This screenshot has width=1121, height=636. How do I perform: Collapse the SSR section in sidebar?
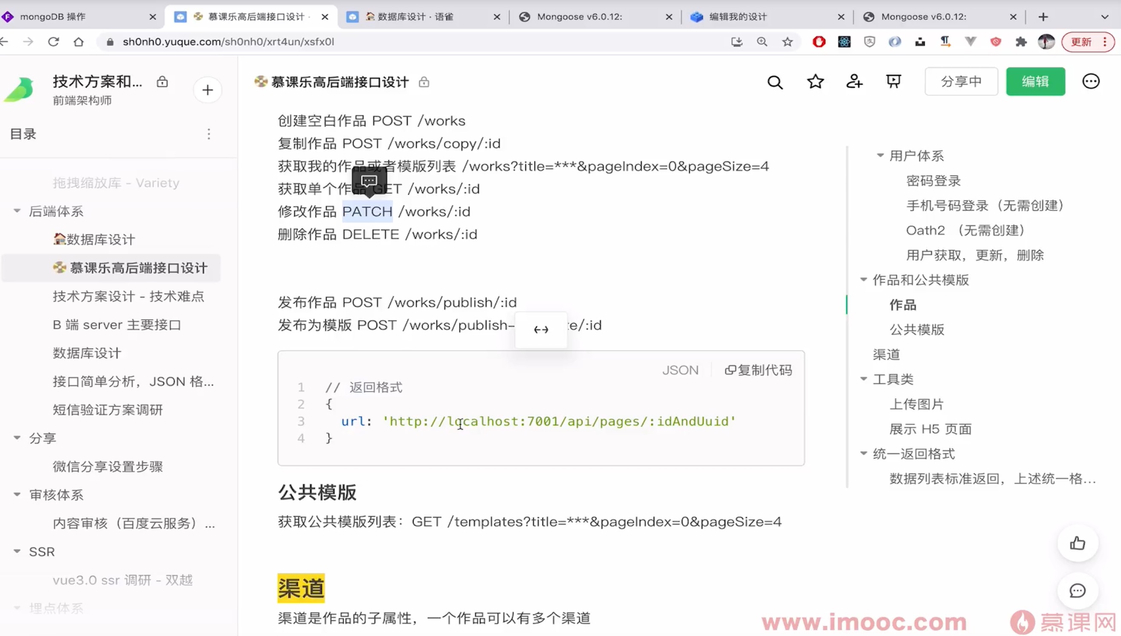(x=17, y=551)
